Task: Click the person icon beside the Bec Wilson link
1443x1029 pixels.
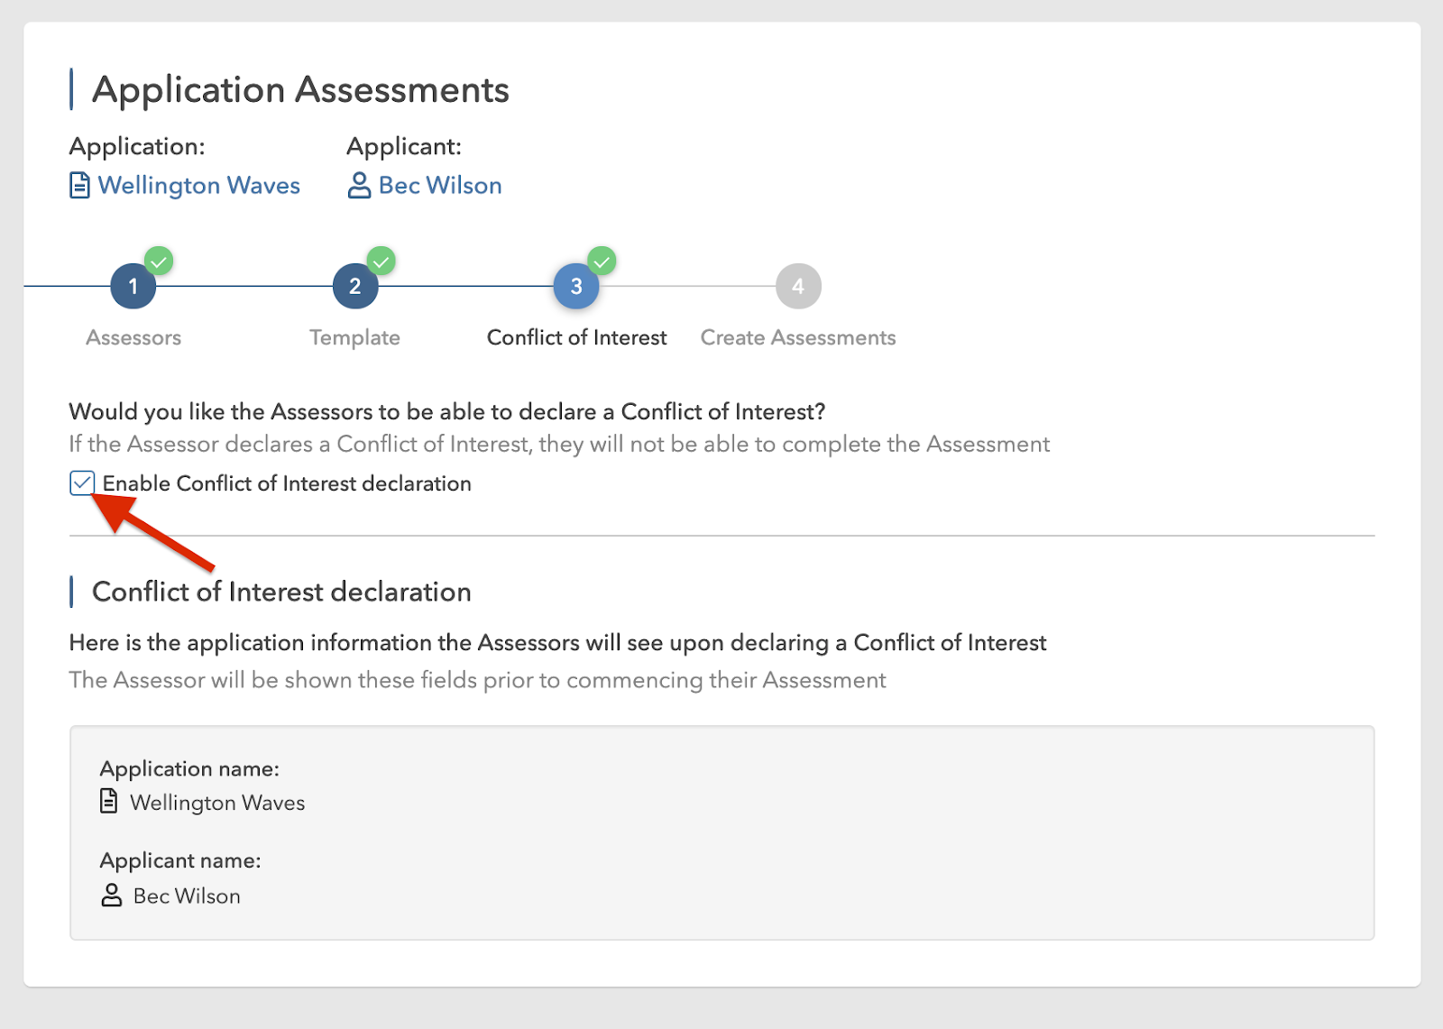Action: [x=359, y=186]
